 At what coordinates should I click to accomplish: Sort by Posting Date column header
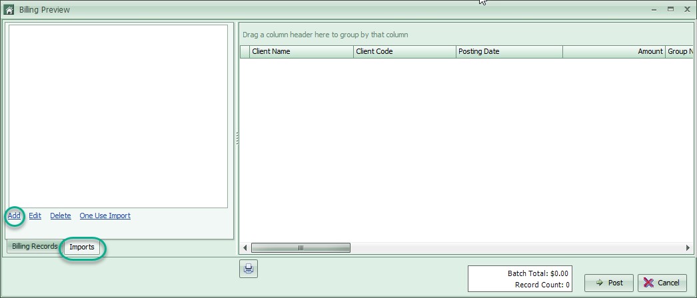[509, 51]
